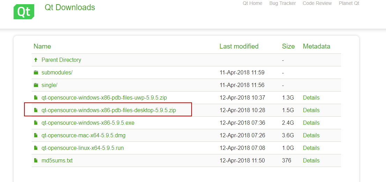Go up to Parent Directory
Image resolution: width=386 pixels, height=182 pixels.
[x=61, y=60]
